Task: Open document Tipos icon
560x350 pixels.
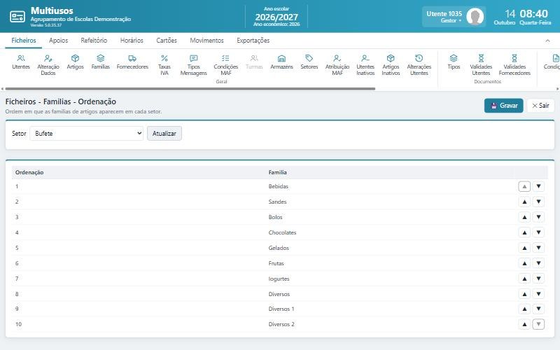Action: [x=454, y=62]
